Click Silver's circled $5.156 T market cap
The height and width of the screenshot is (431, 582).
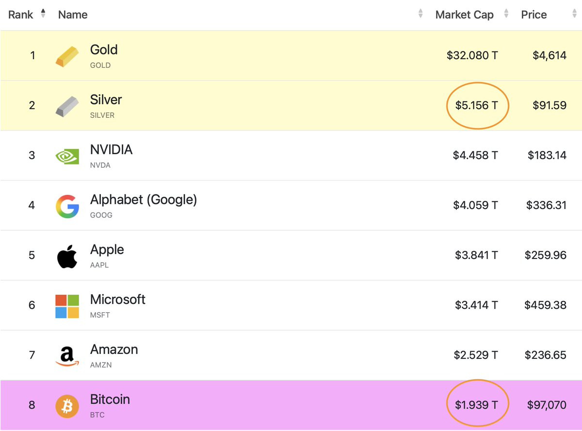[x=476, y=105]
